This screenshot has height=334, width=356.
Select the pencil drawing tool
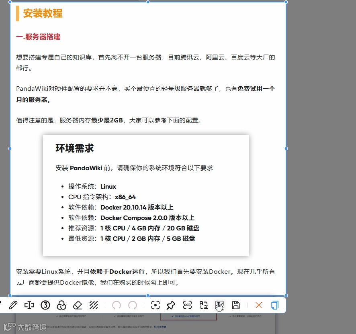point(13,305)
